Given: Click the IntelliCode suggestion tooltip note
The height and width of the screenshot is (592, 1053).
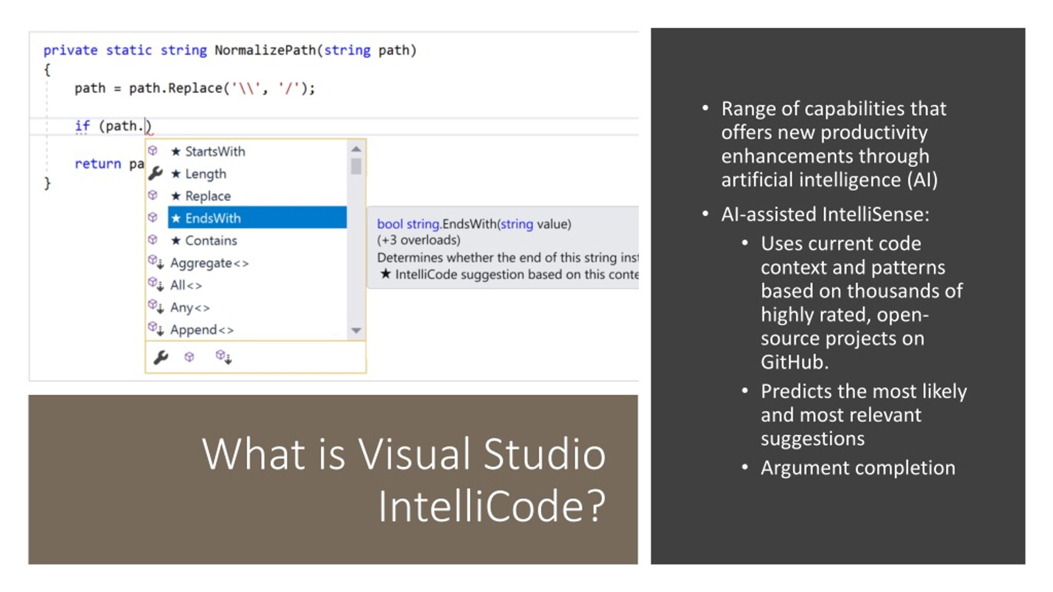Looking at the screenshot, I should 509,274.
